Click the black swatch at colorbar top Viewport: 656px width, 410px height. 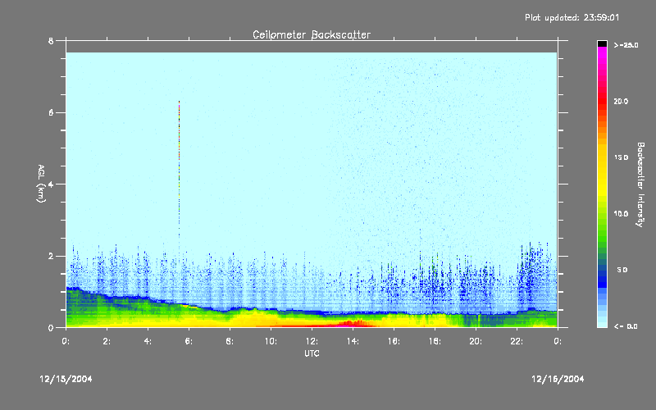pyautogui.click(x=602, y=43)
